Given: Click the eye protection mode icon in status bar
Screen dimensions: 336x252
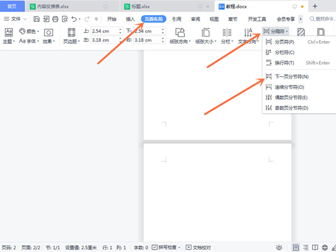Looking at the screenshot, I should (279, 247).
